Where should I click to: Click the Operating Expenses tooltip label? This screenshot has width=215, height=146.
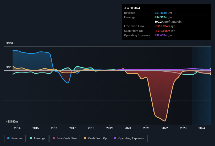click(137, 35)
